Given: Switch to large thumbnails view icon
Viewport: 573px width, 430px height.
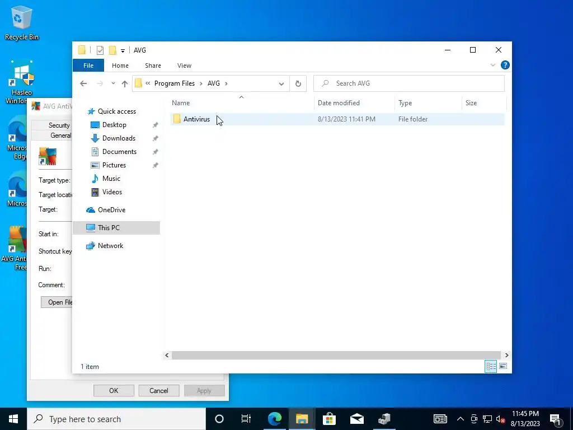Looking at the screenshot, I should click(503, 366).
